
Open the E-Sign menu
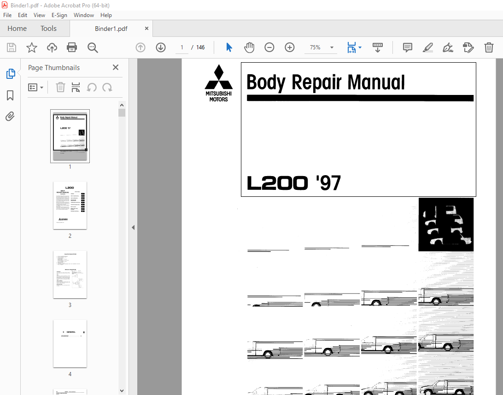[x=59, y=15]
